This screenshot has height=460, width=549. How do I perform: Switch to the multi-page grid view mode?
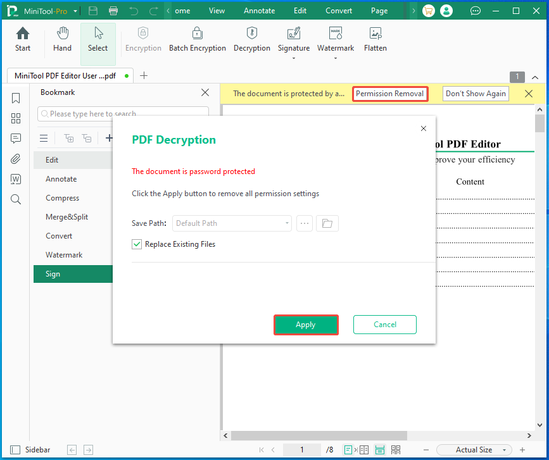[396, 450]
